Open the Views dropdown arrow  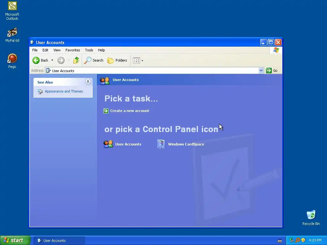point(142,61)
